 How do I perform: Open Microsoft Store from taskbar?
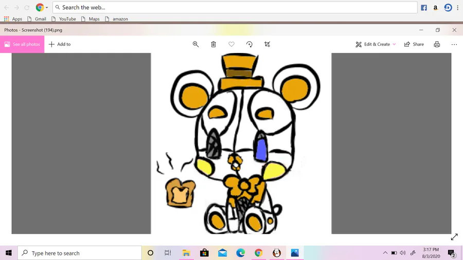pyautogui.click(x=204, y=253)
